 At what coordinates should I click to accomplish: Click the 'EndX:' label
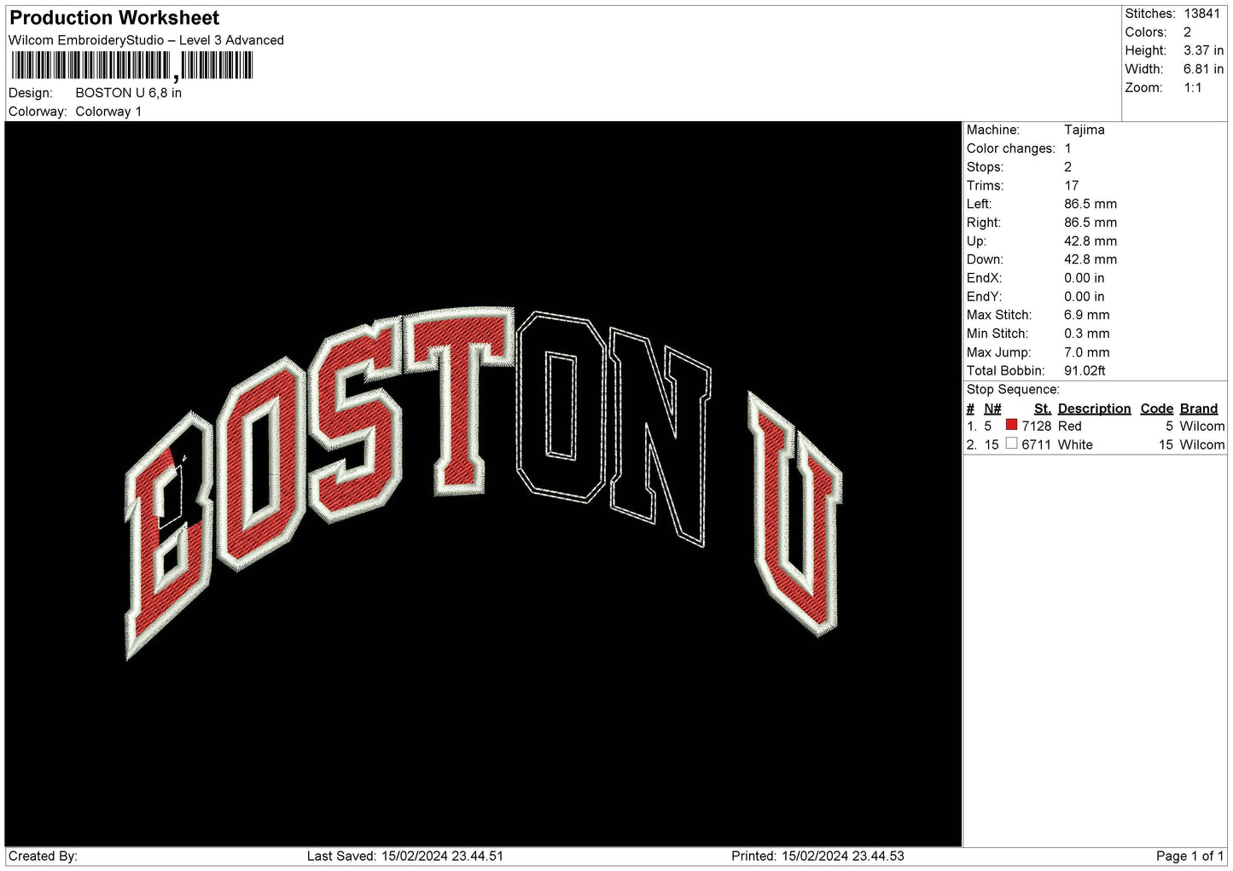click(984, 278)
